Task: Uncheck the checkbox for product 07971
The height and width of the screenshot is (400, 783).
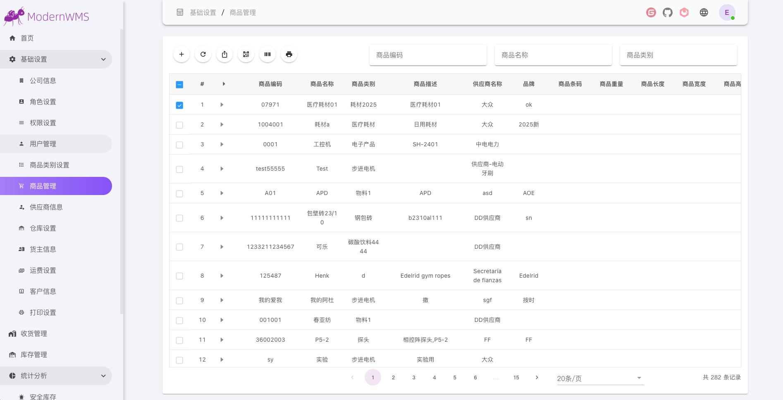Action: 179,105
